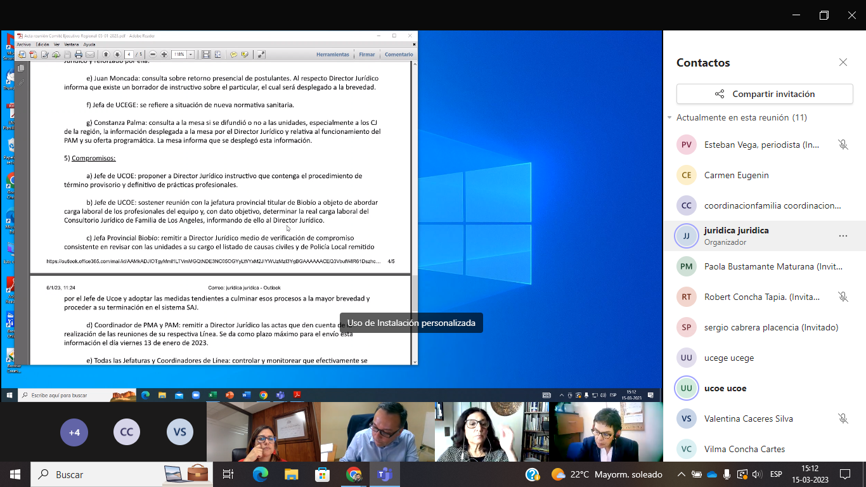Click the zoom-in plus icon in Adobe Reader
This screenshot has width=866, height=487.
(164, 55)
